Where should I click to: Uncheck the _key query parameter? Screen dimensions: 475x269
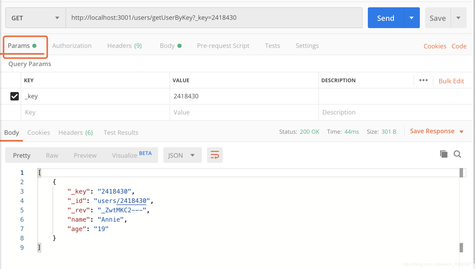[x=14, y=96]
